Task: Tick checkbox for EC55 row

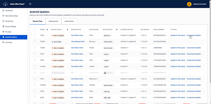Action: [35, 97]
